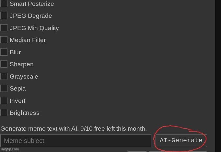Click the 'Brightness' label text
221x152 pixels.
(x=25, y=113)
